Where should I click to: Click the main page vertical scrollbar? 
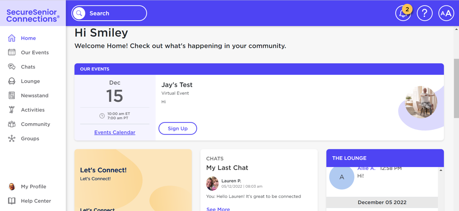pos(456,88)
